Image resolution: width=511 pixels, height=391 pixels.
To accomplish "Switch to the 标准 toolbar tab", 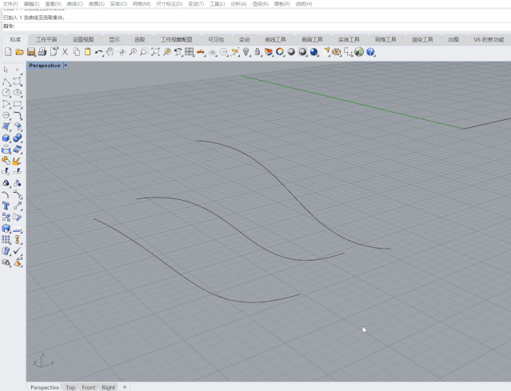I will tap(15, 39).
